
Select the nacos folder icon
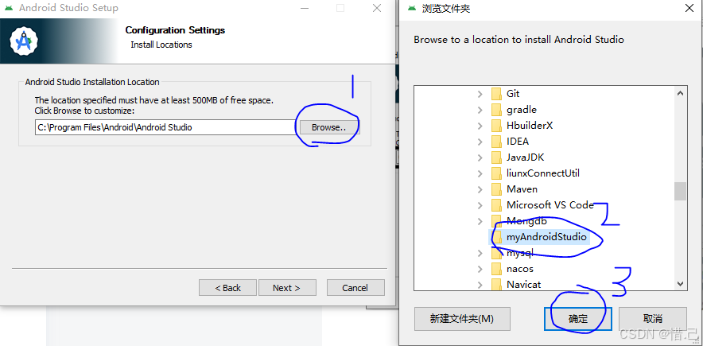[496, 269]
